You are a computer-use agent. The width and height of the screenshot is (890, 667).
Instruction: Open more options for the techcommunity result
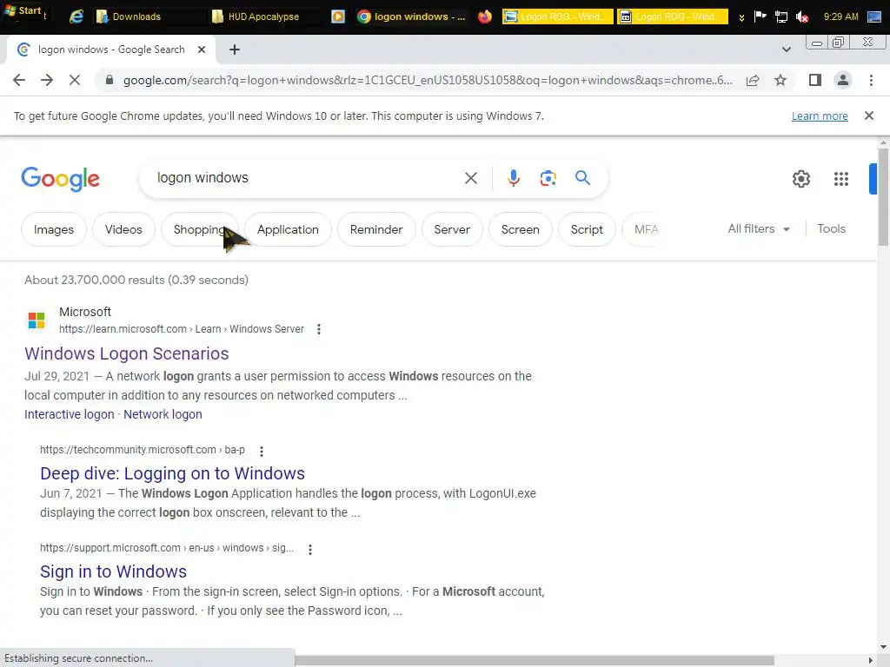261,451
